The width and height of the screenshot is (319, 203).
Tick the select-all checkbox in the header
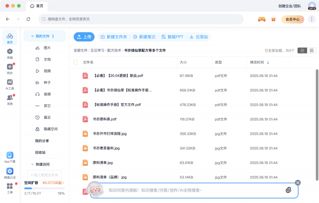75,62
